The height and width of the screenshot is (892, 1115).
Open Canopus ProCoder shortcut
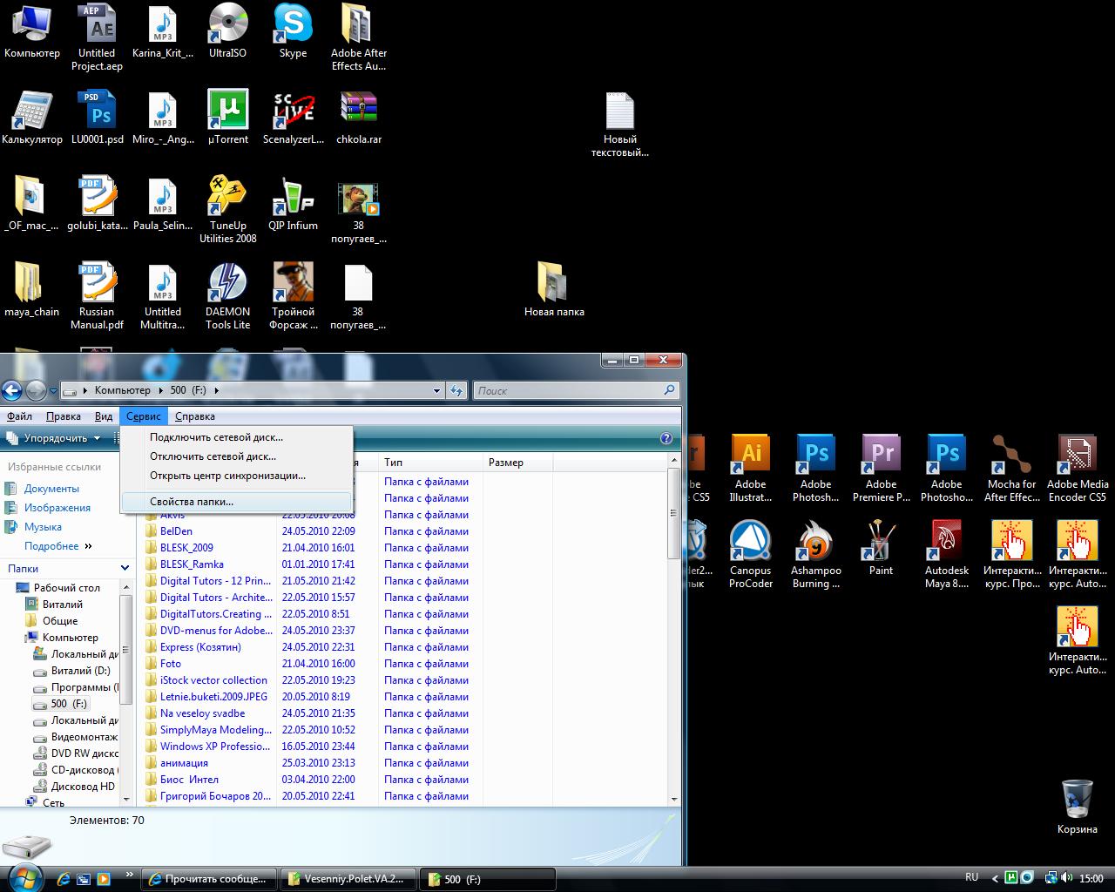coord(750,555)
